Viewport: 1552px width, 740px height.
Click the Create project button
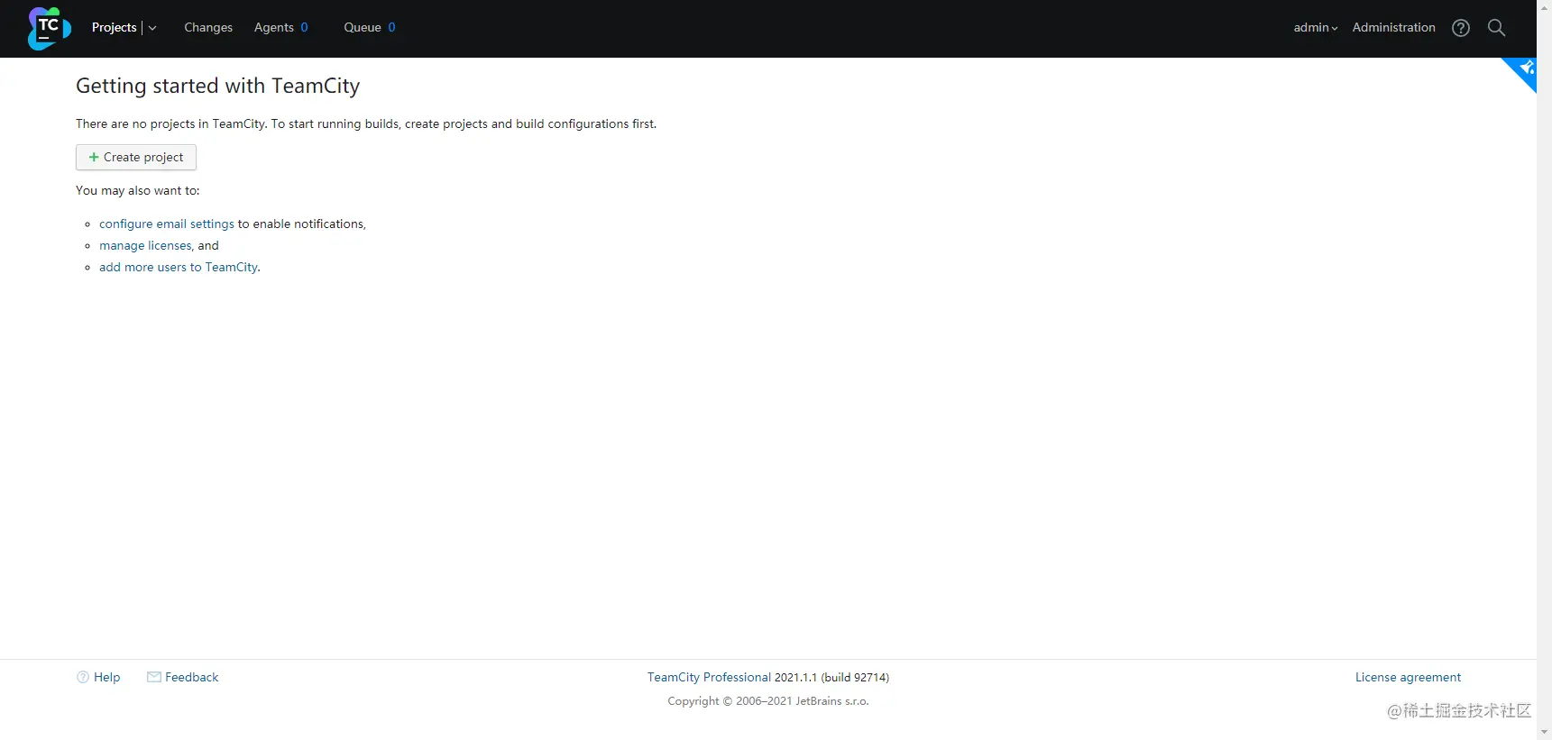click(136, 158)
